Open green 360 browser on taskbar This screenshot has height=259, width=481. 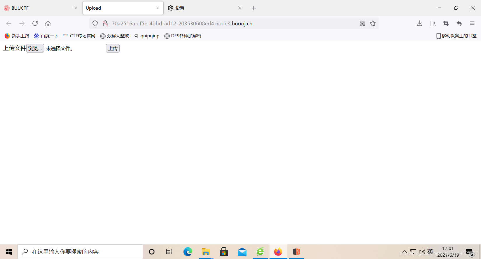260,252
